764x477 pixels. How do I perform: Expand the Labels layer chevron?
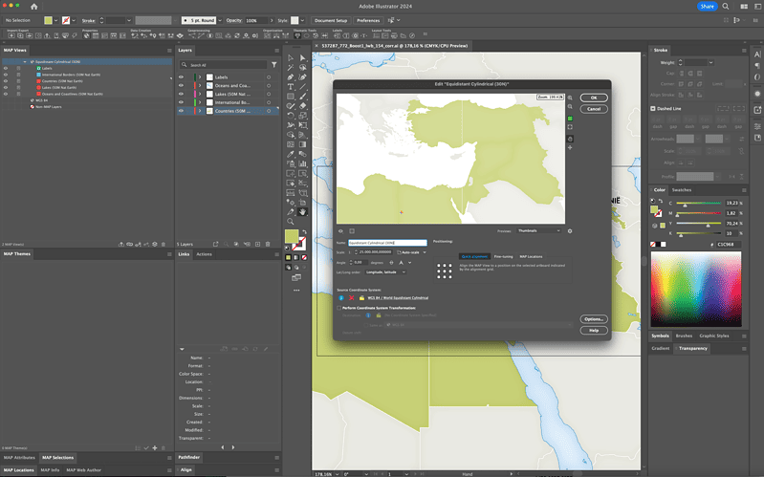[200, 77]
